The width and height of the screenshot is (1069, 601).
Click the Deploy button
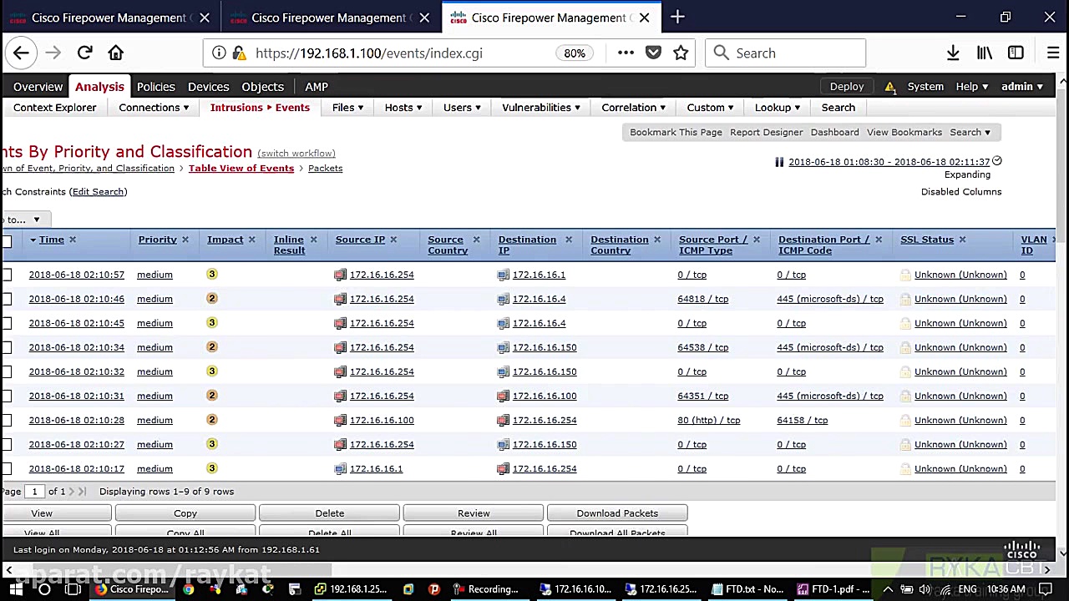[847, 86]
